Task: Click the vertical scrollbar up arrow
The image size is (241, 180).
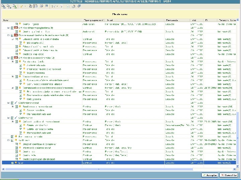Action: (x=237, y=20)
